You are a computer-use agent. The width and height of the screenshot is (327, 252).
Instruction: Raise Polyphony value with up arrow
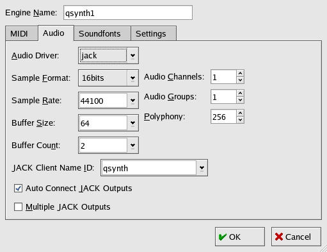point(240,113)
